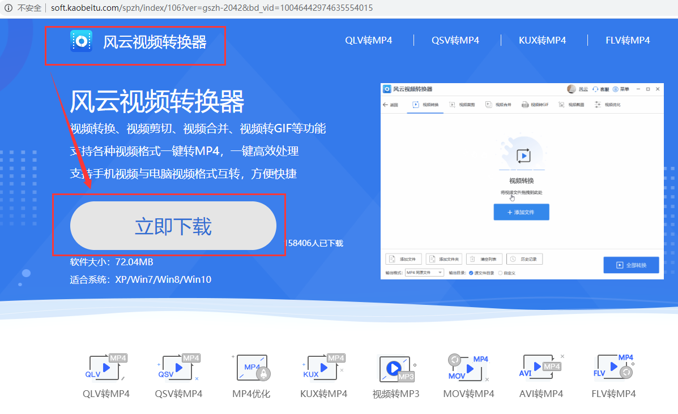
Task: Choose the MOV转MP4 converter icon
Action: [x=468, y=368]
